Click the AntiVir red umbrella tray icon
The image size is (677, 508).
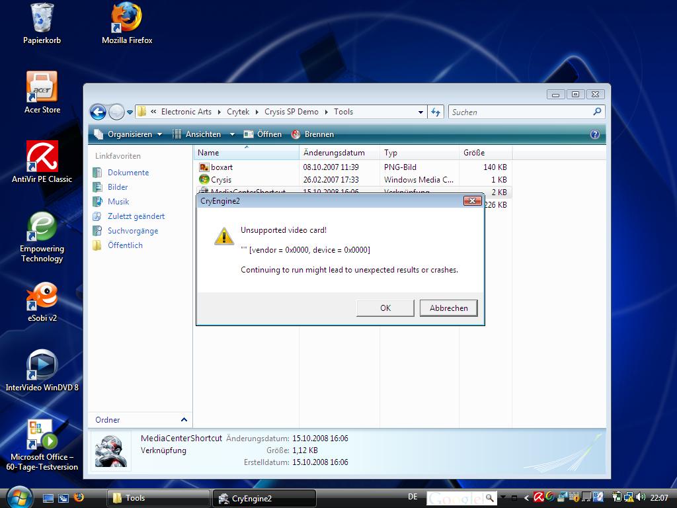tap(539, 497)
